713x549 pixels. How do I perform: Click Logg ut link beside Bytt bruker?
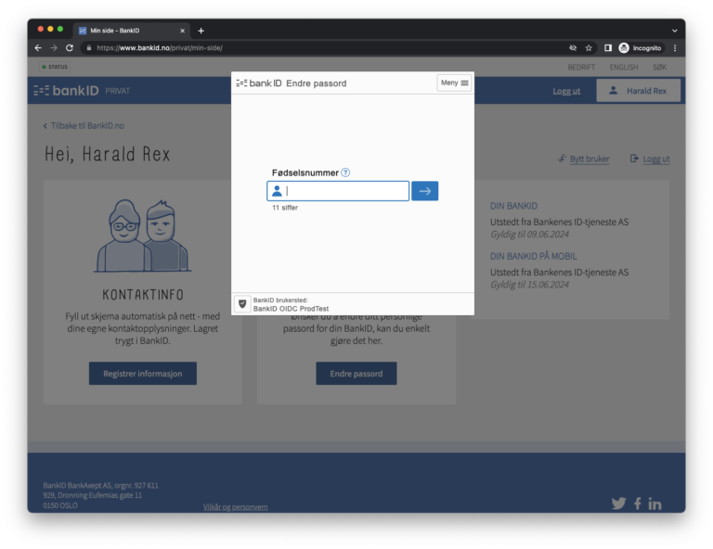click(656, 159)
